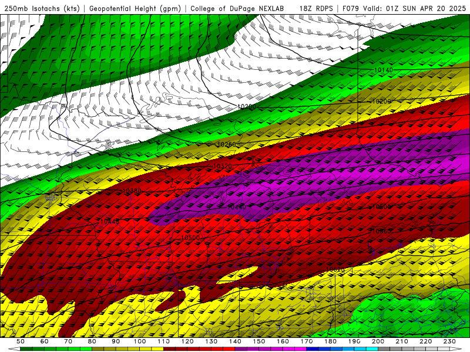Click the 10440 contour label in dark red area
Image resolution: width=470 pixels, height=352 pixels.
tap(109, 222)
